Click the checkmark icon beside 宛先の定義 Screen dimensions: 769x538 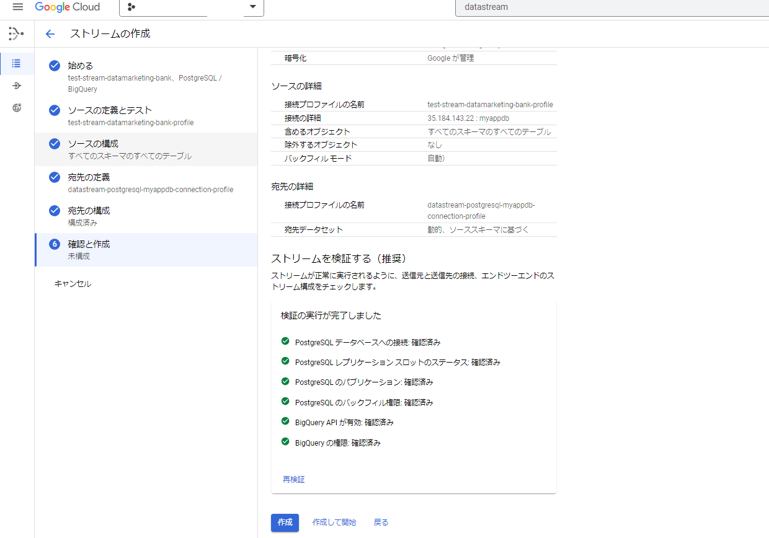55,177
